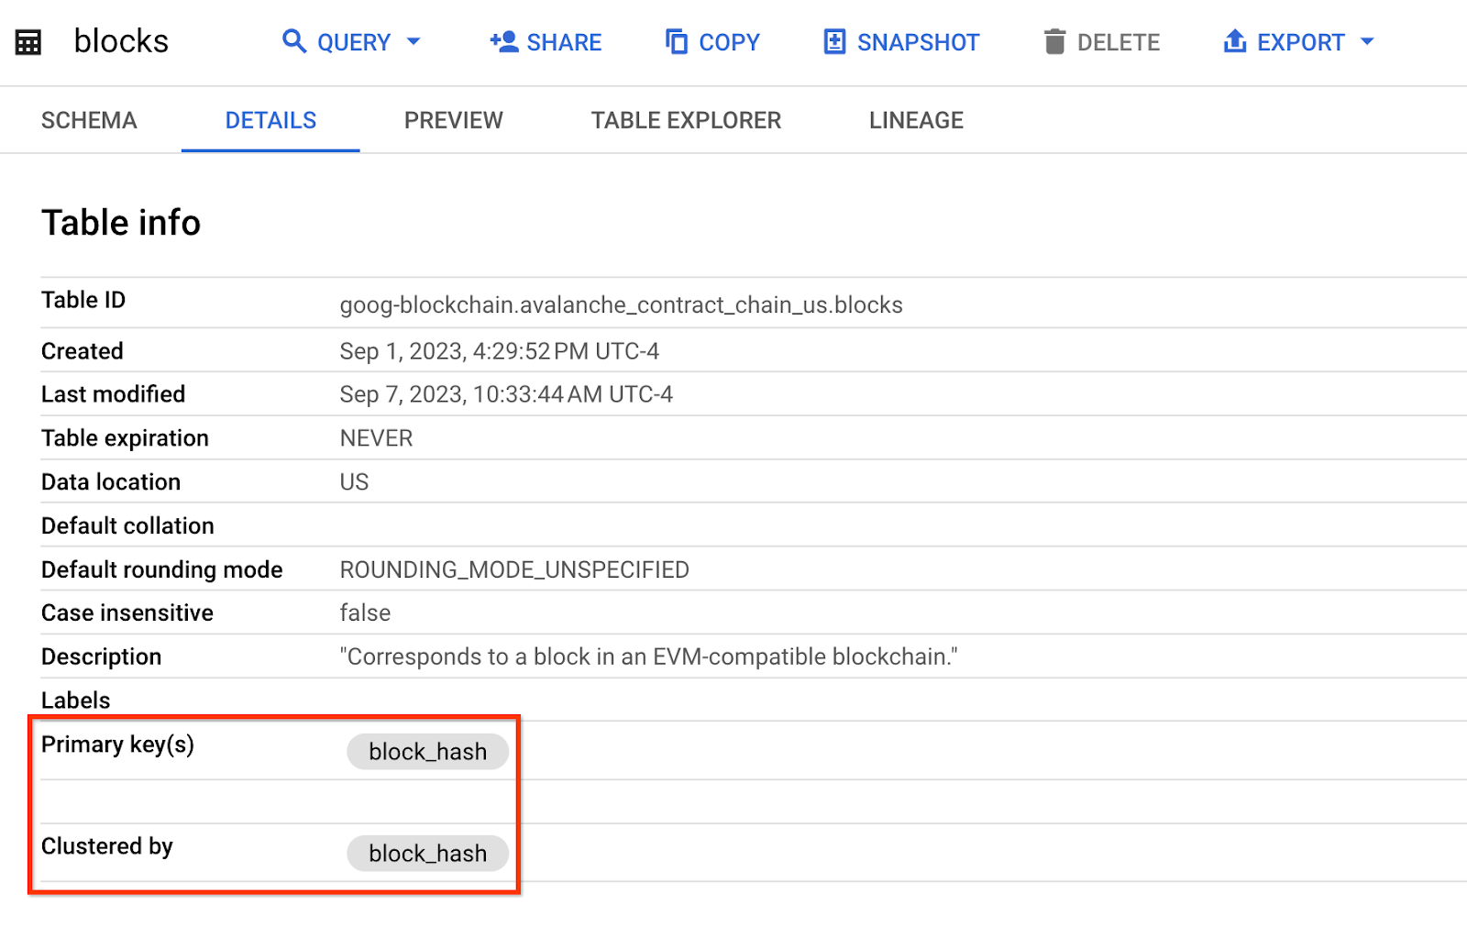Click the Delete button
This screenshot has height=927, width=1467.
pos(1100,41)
